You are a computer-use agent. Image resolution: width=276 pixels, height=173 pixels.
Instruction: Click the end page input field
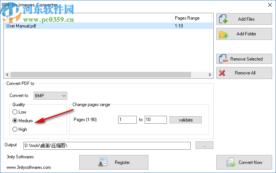pos(156,120)
